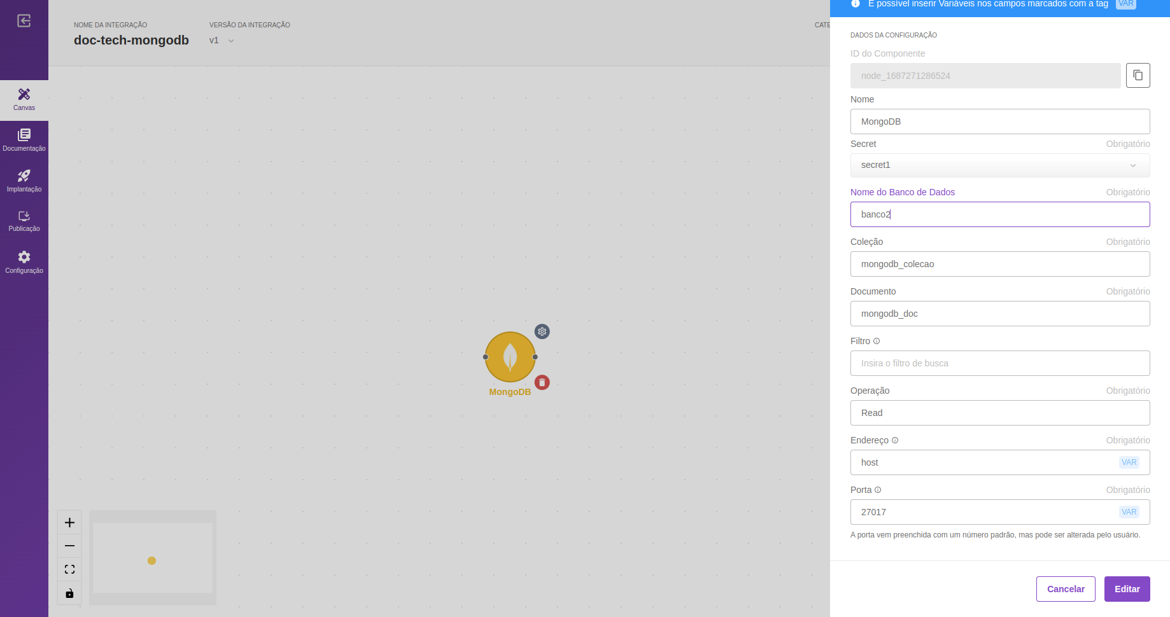Viewport: 1170px width, 617px height.
Task: Open the Operação field showing Read
Action: (x=1000, y=413)
